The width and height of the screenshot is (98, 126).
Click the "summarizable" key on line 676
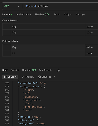click(x=28, y=83)
